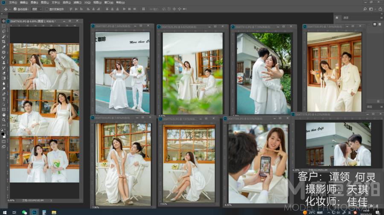This screenshot has height=215, width=384.
Task: Select the Spot Healing Brush tool
Action: [4, 52]
